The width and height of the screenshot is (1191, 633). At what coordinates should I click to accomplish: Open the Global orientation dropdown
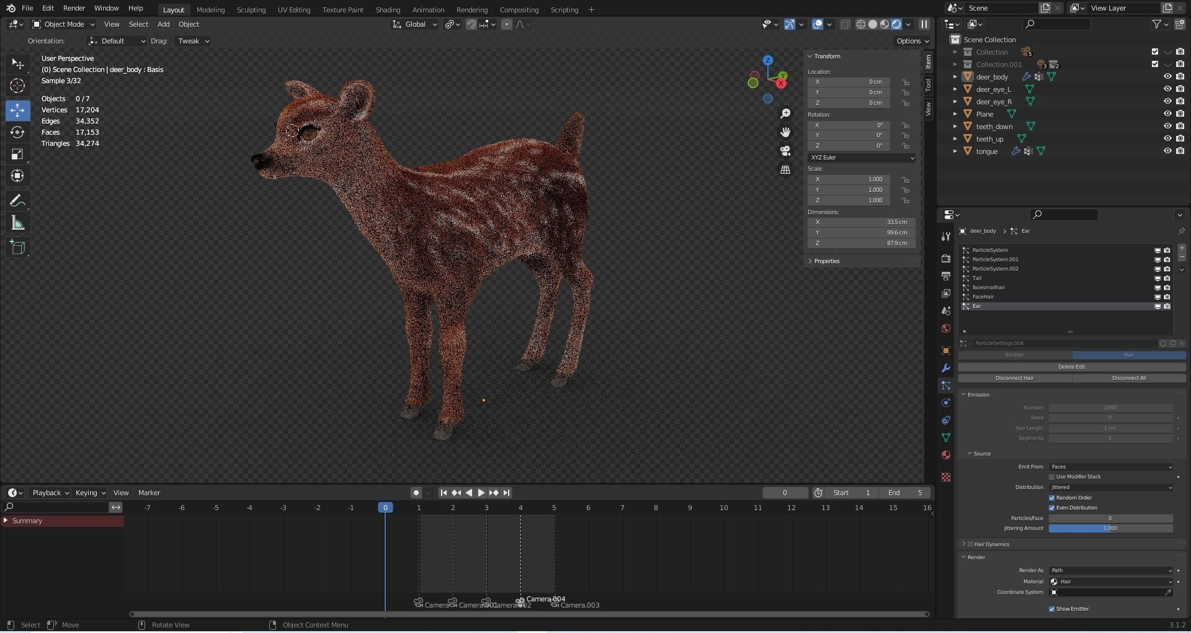tap(414, 24)
